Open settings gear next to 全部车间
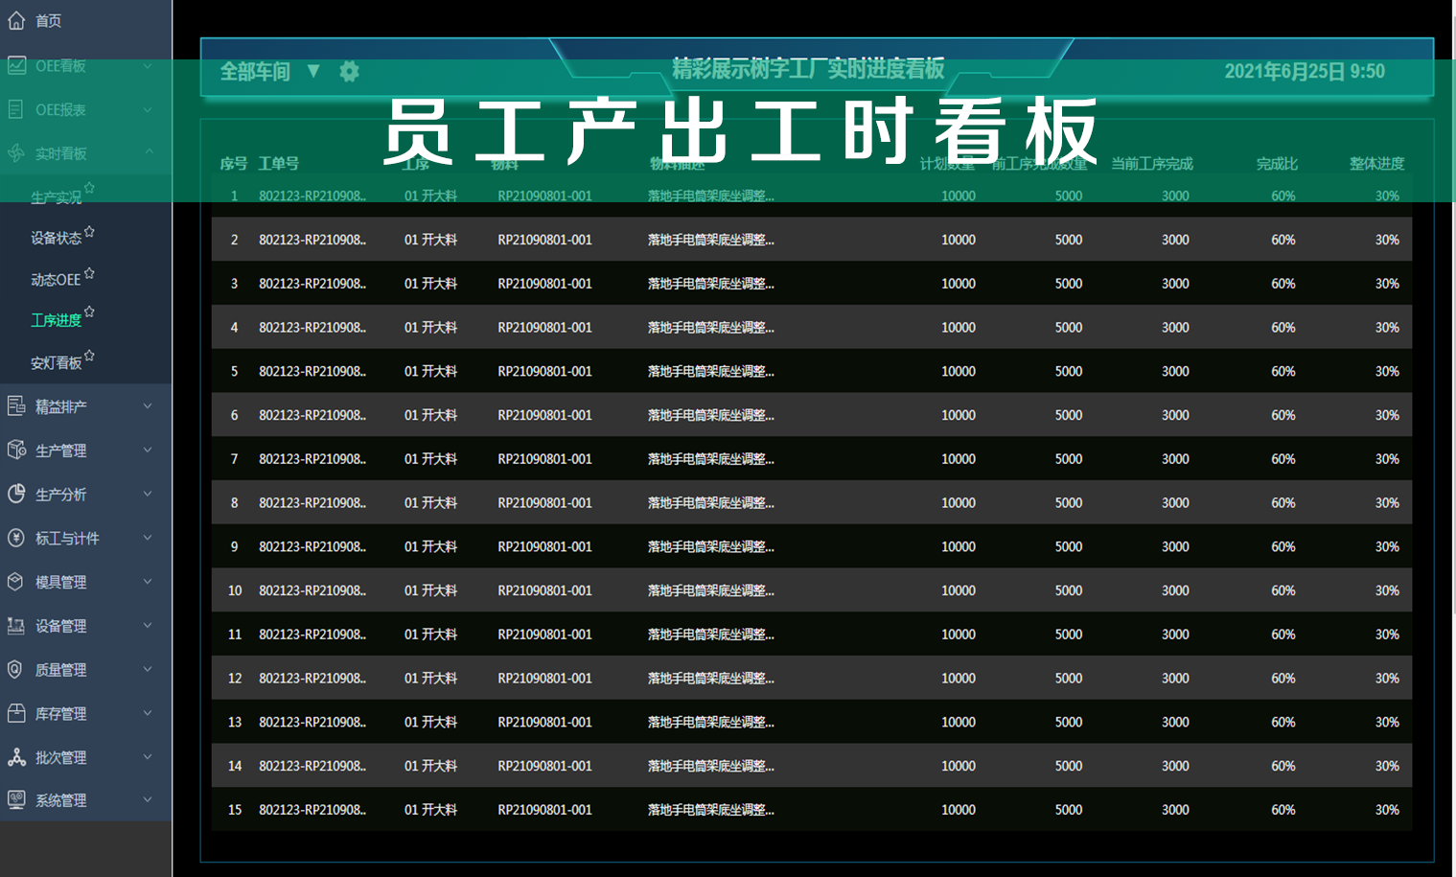The image size is (1456, 877). coord(349,71)
